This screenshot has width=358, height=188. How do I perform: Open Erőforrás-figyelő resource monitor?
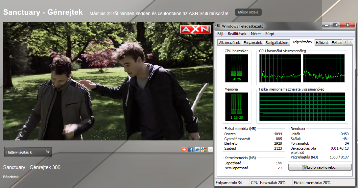click(320, 167)
